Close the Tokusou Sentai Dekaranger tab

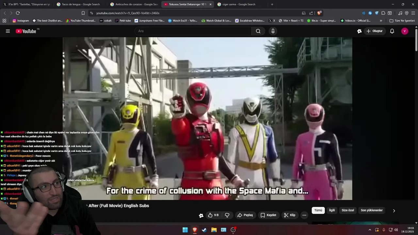(210, 4)
